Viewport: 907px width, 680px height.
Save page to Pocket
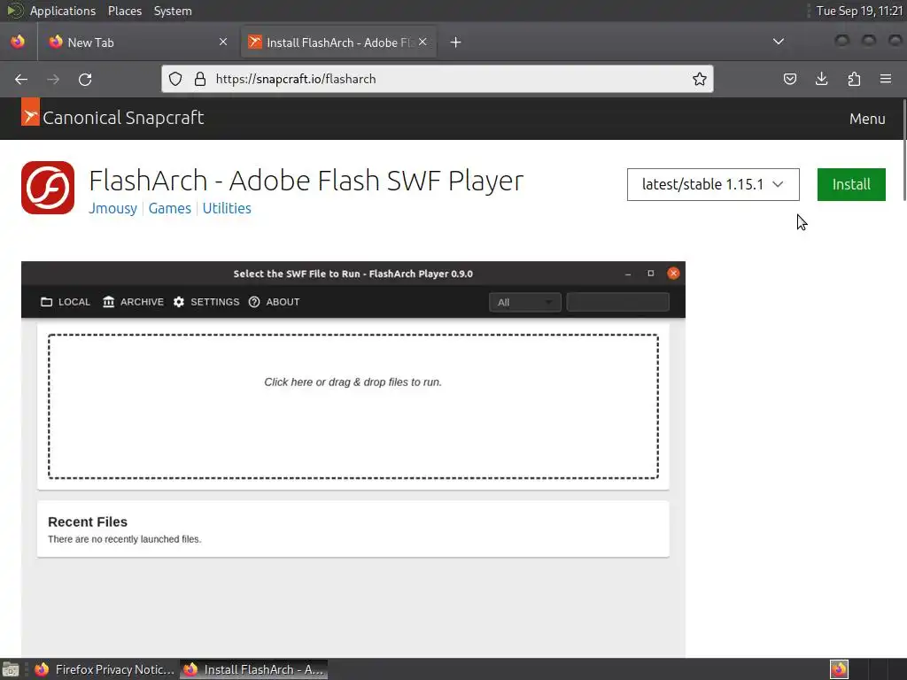[x=789, y=79]
